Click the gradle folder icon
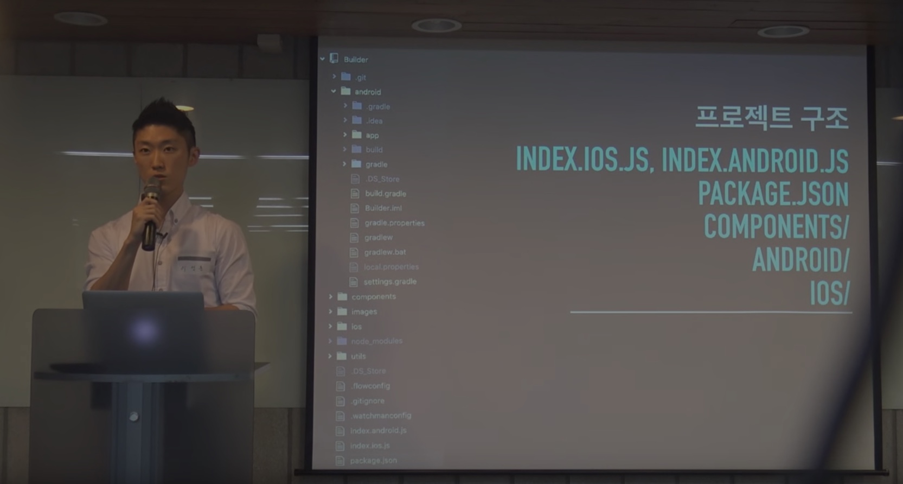The image size is (903, 484). coord(356,164)
